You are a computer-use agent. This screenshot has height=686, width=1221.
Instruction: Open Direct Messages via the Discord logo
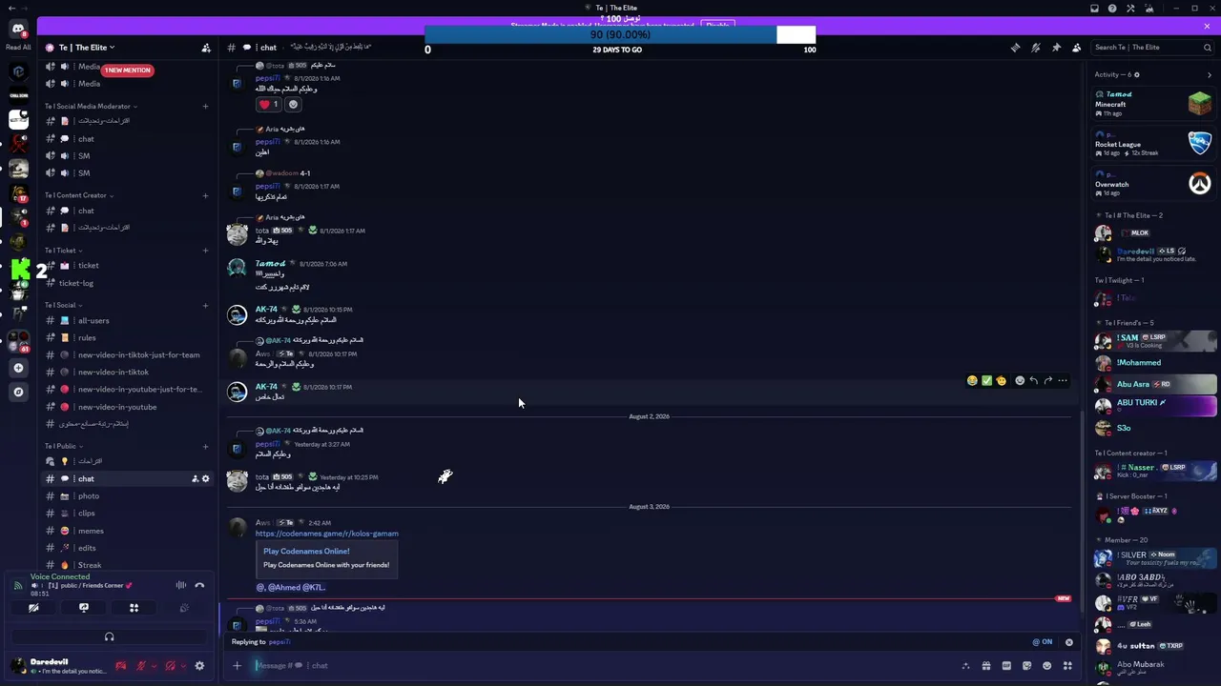click(18, 29)
